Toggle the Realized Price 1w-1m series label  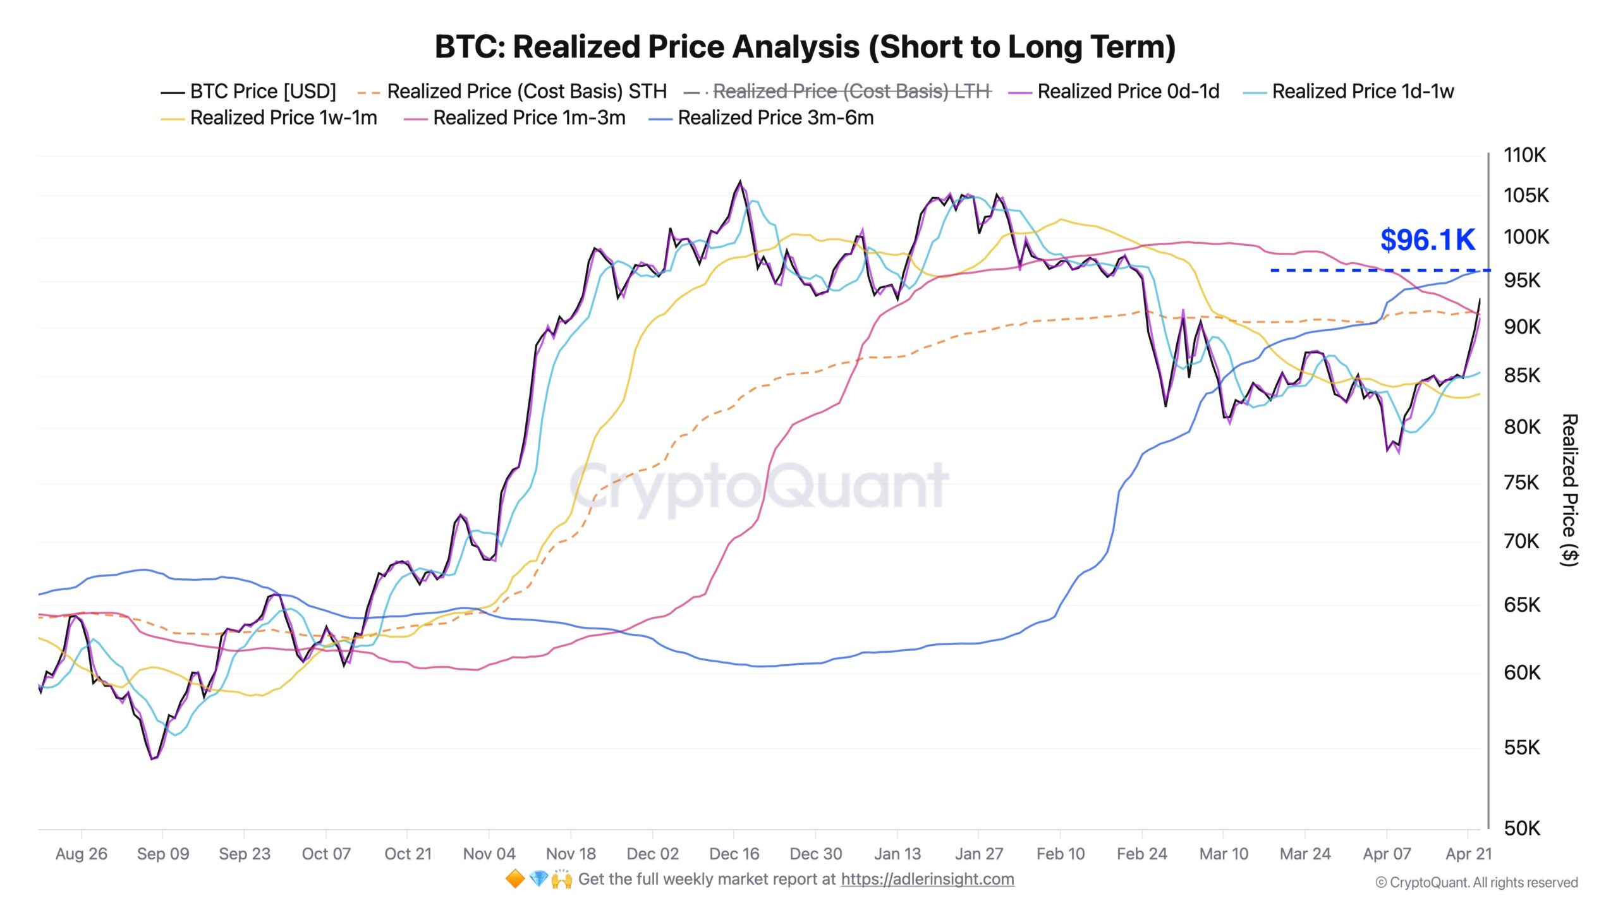point(283,118)
